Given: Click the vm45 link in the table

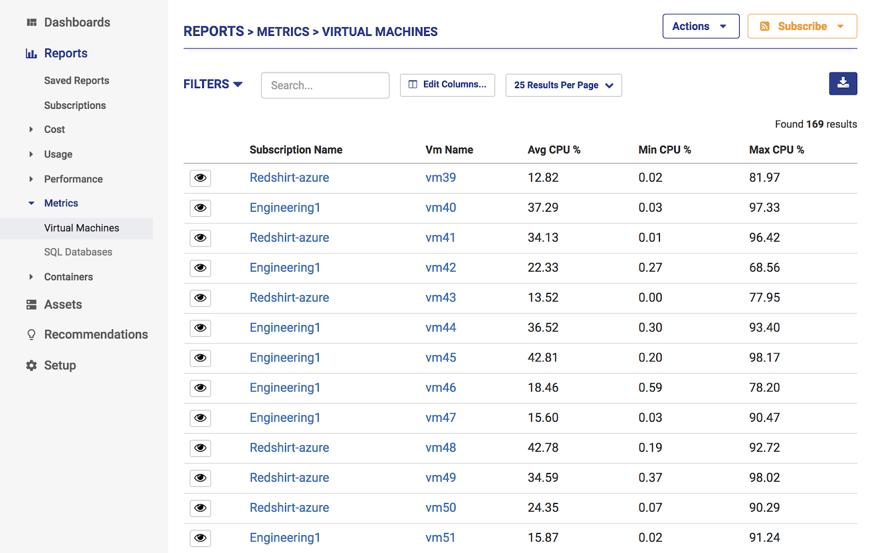Looking at the screenshot, I should 441,358.
